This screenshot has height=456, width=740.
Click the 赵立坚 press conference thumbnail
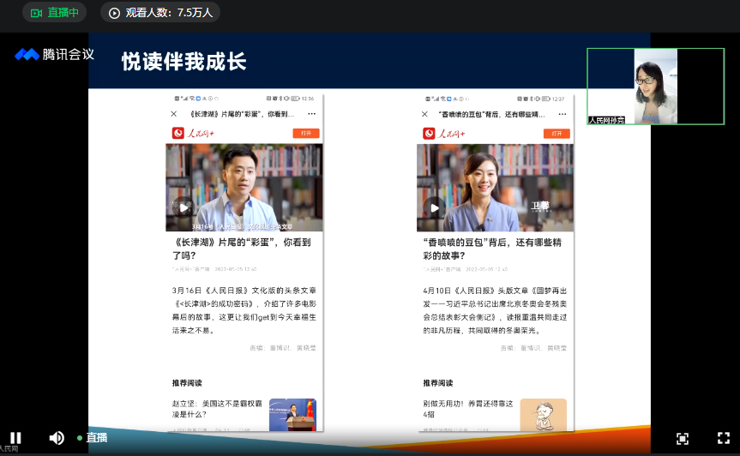pos(292,415)
